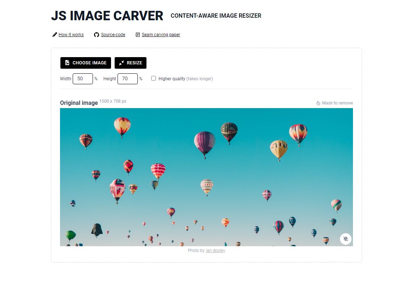The height and width of the screenshot is (286, 413).
Task: Click the GitHub icon beside Source-code
Action: tap(97, 35)
